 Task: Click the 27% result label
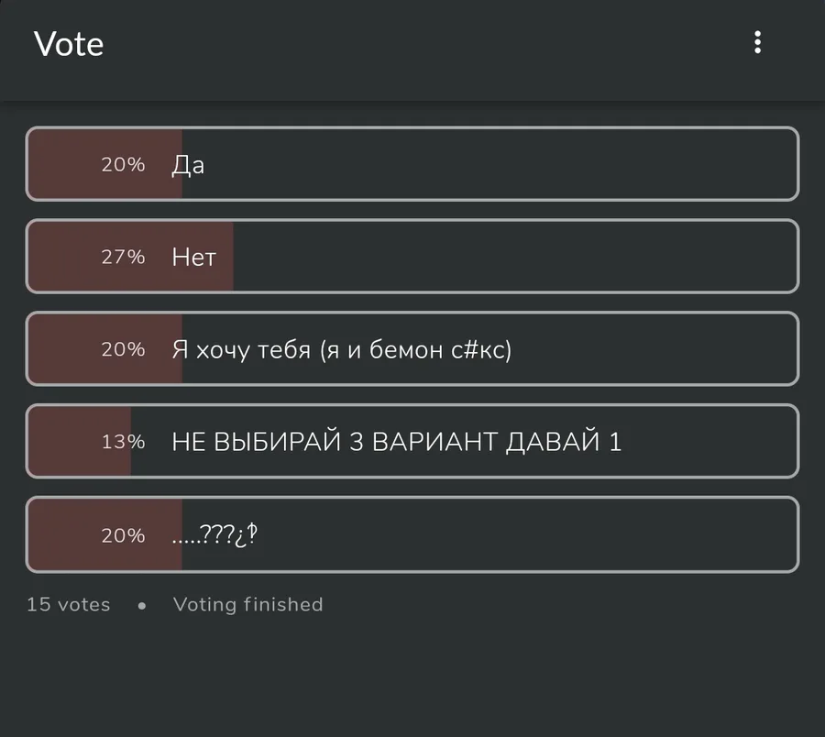(123, 258)
